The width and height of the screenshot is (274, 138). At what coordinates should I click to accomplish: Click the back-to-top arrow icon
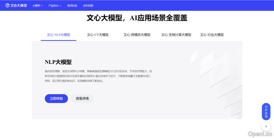point(266,127)
